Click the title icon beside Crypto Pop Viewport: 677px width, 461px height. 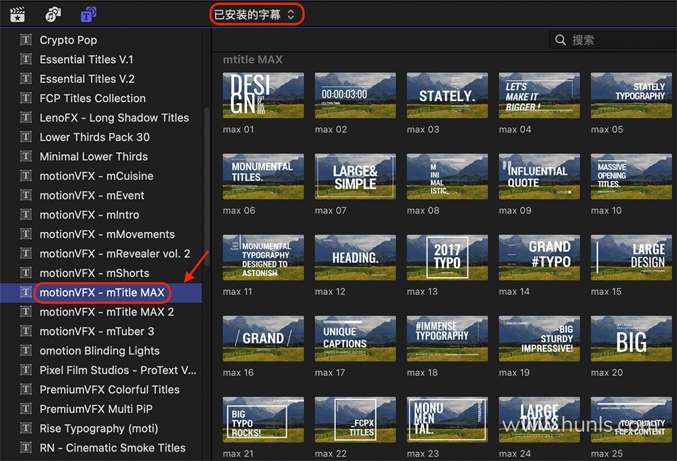[26, 40]
